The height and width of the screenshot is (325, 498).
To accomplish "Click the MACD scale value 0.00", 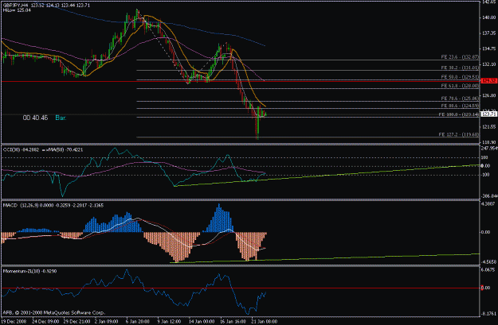I will [x=485, y=232].
